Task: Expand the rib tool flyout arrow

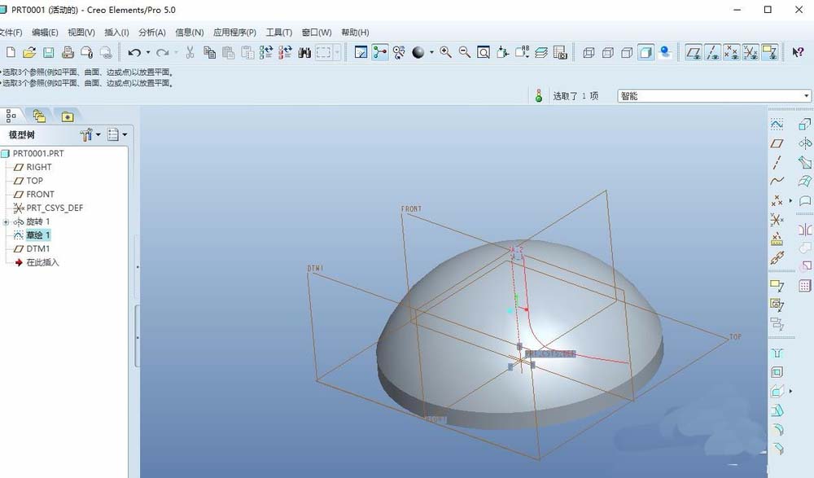Action: click(790, 391)
